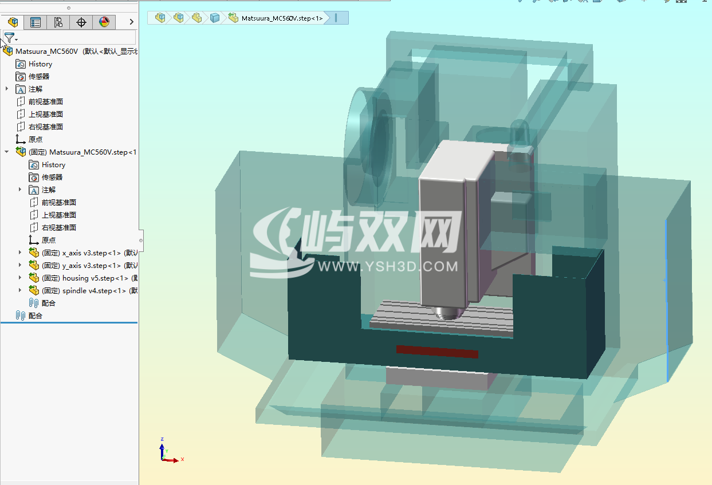Image resolution: width=712 pixels, height=485 pixels.
Task: Select the (固定) Matsuura_MC560V.step<1> subassembly
Action: coord(82,152)
